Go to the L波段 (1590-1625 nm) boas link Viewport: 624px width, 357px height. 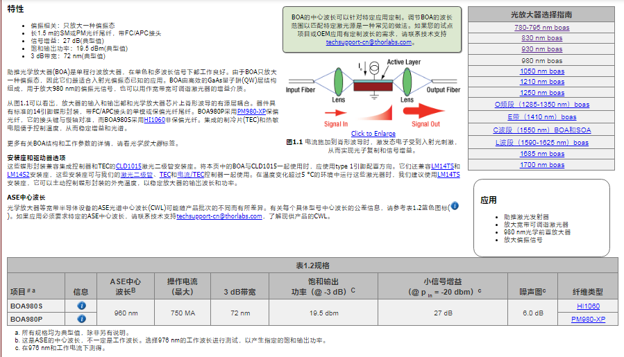tap(541, 142)
